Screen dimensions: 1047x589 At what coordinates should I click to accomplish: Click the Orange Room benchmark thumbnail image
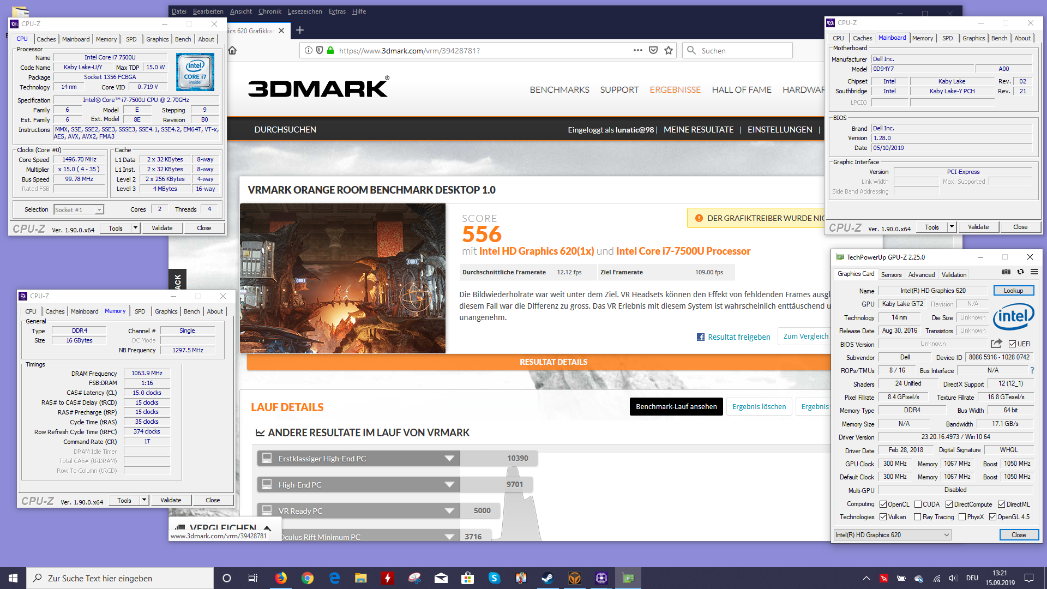click(x=342, y=279)
